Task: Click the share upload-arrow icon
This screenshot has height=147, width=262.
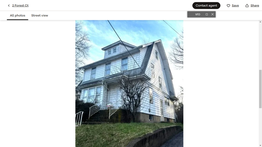Action: (x=247, y=6)
